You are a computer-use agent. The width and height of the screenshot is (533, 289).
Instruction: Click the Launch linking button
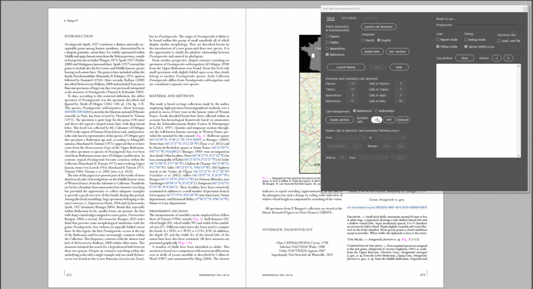(346, 67)
